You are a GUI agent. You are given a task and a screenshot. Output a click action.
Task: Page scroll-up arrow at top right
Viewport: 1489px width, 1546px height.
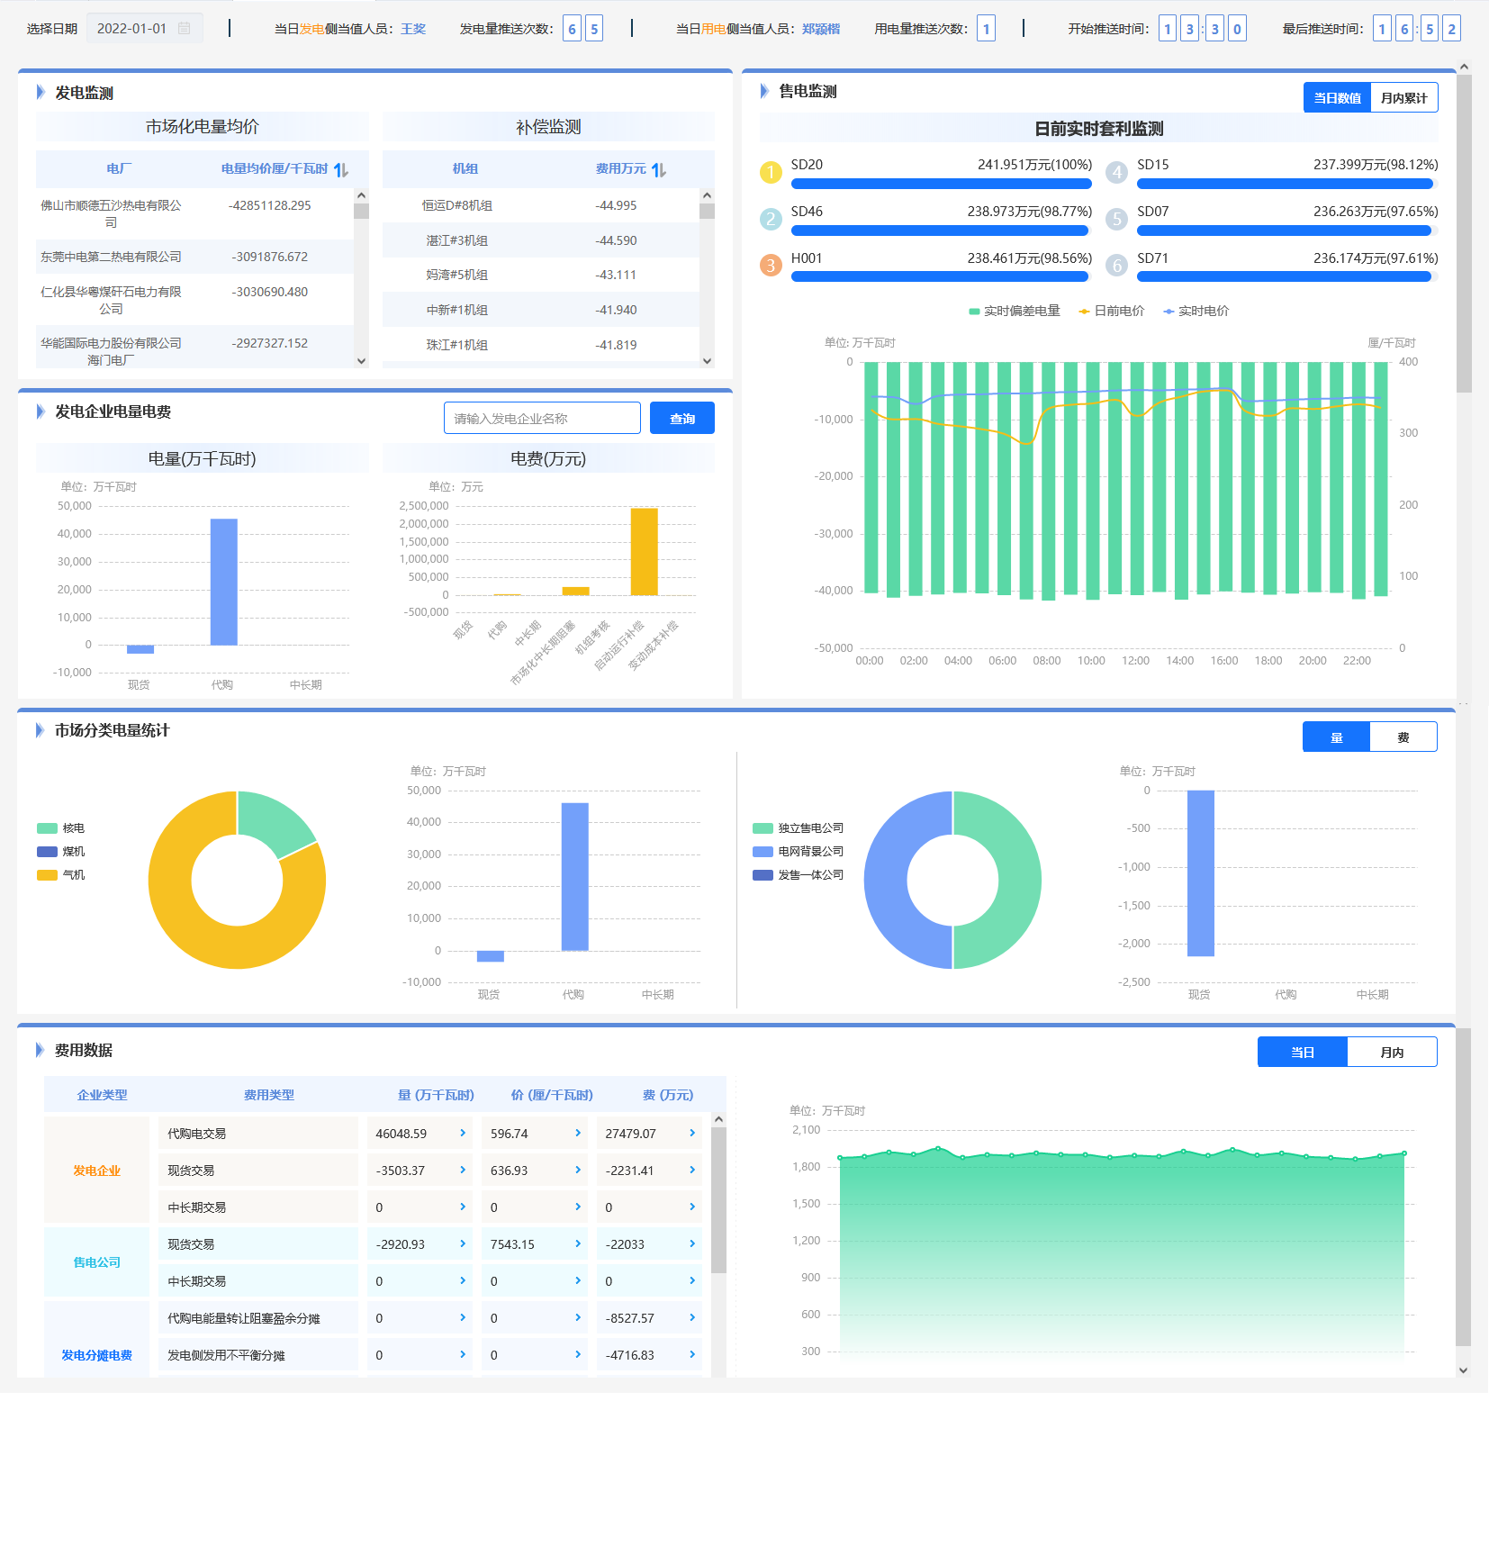1464,67
